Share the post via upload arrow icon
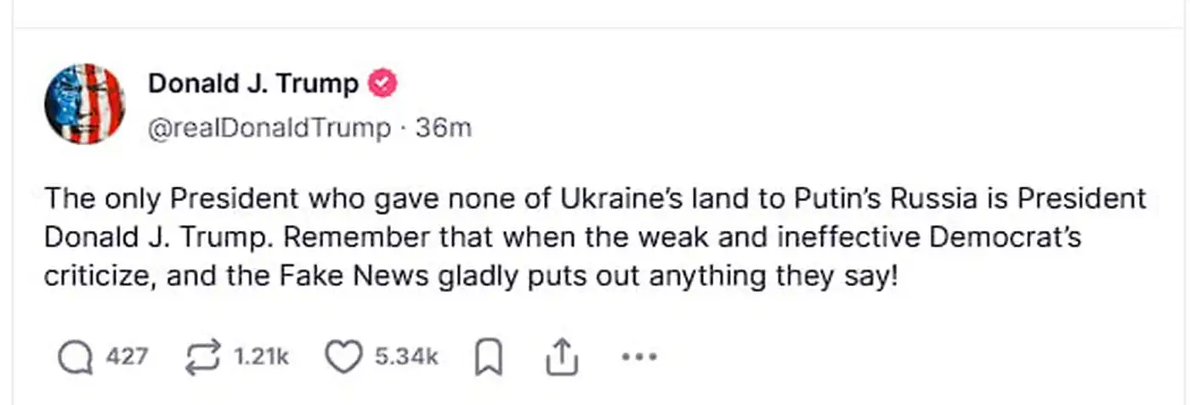The width and height of the screenshot is (1190, 405). point(560,358)
